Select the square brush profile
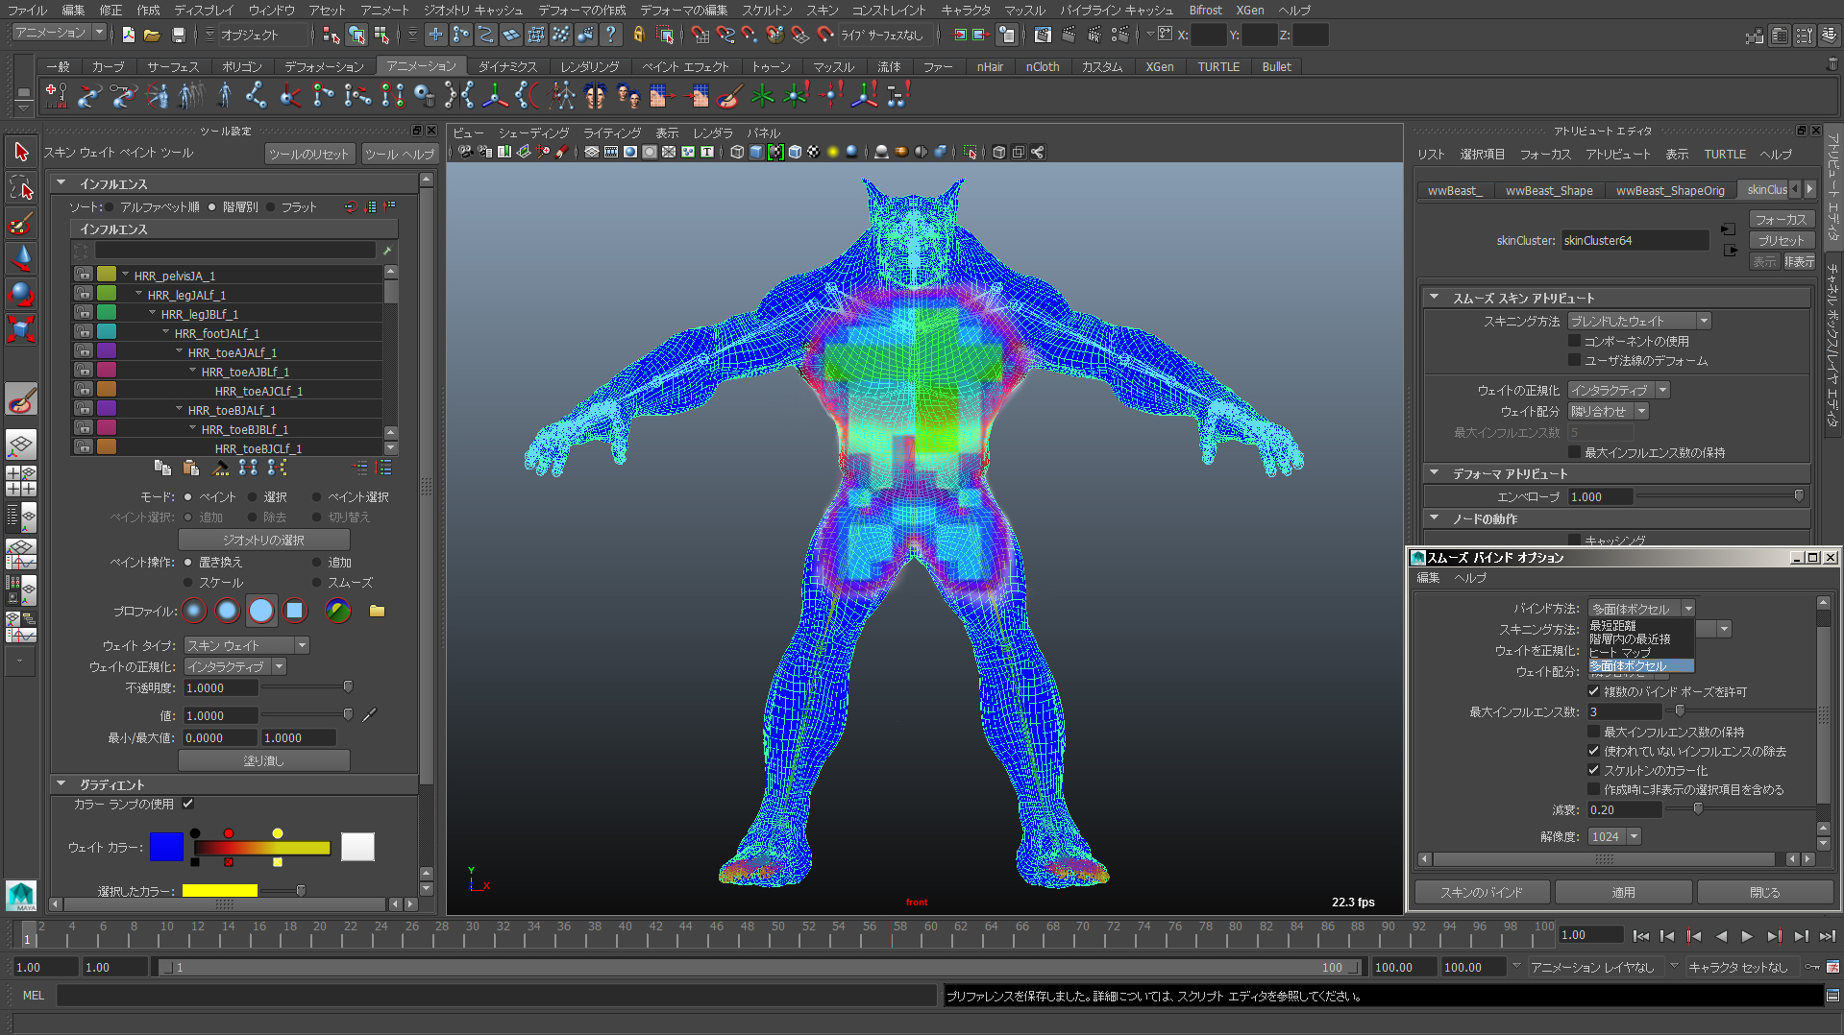 click(x=295, y=611)
